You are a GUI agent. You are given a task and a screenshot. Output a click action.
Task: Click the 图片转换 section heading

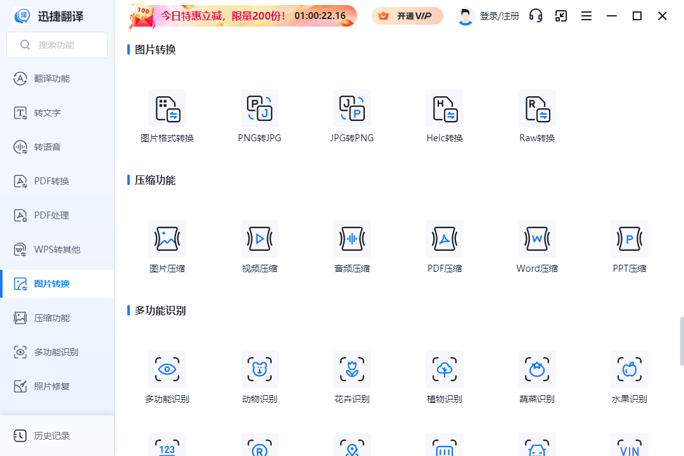155,49
